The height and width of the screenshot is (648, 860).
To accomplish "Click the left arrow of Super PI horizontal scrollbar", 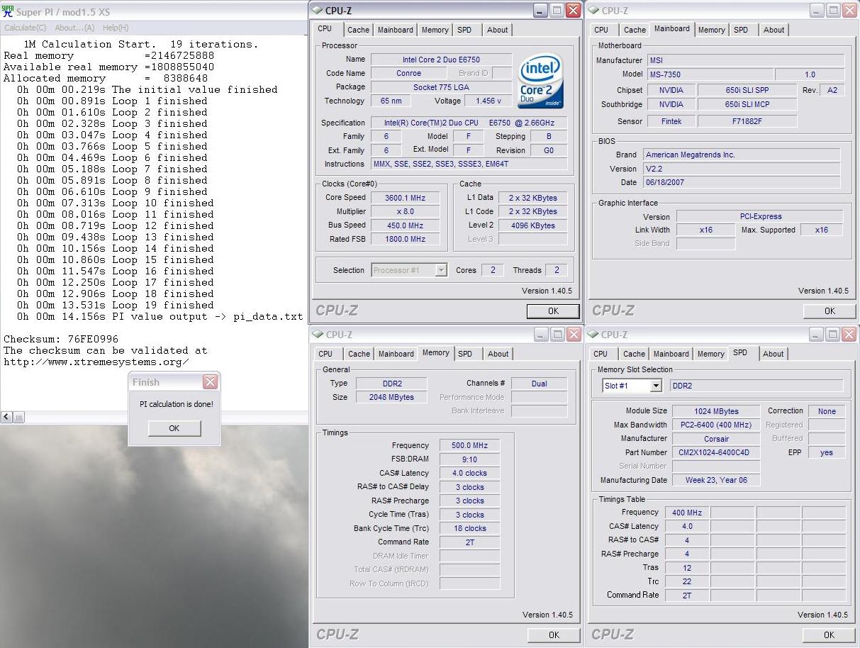I will tap(6, 417).
